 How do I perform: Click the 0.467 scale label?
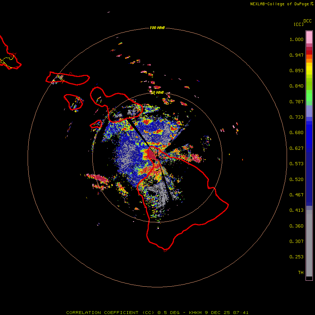pyautogui.click(x=296, y=195)
